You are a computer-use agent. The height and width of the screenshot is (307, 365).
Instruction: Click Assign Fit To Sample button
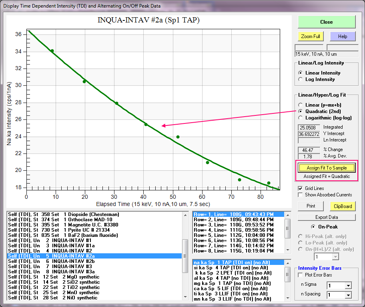(x=326, y=168)
